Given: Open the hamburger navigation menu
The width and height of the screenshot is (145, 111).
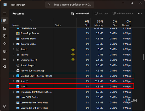Looking at the screenshot, I should 5,13.
